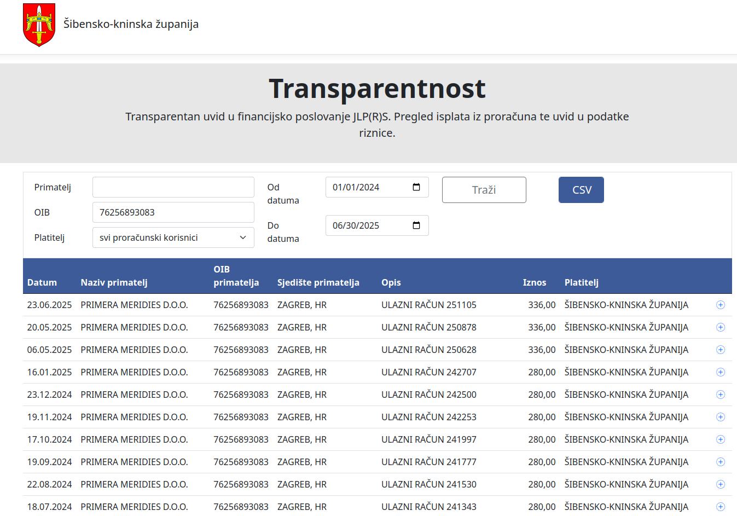Expand details for invoice 241530 row

[720, 484]
